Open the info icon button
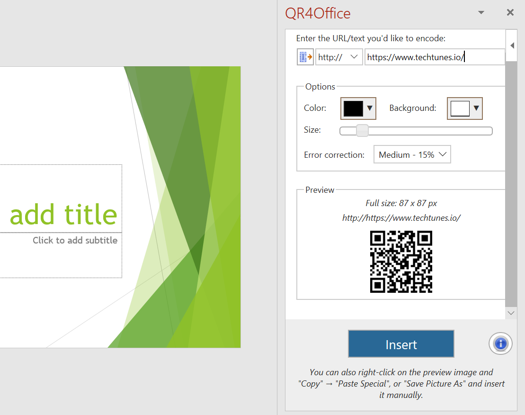 tap(500, 343)
